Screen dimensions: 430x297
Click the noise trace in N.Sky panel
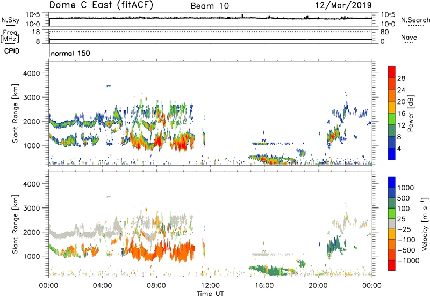tap(210, 18)
